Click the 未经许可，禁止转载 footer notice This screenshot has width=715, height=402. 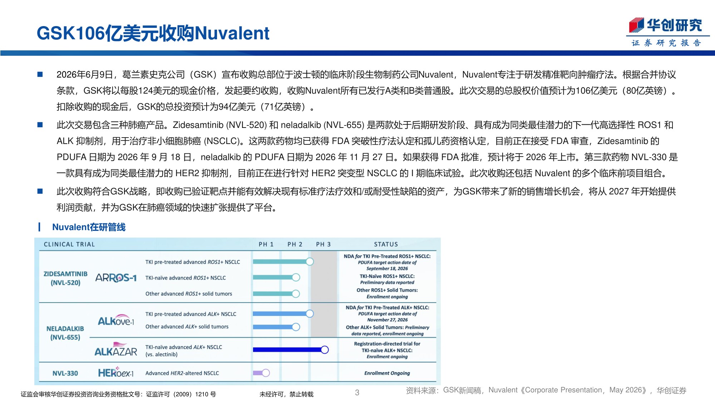pyautogui.click(x=286, y=394)
